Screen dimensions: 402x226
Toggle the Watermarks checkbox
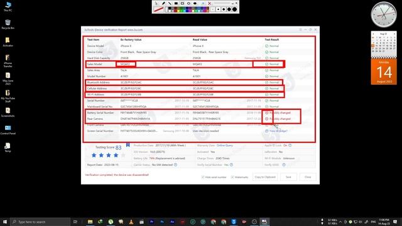pyautogui.click(x=232, y=177)
